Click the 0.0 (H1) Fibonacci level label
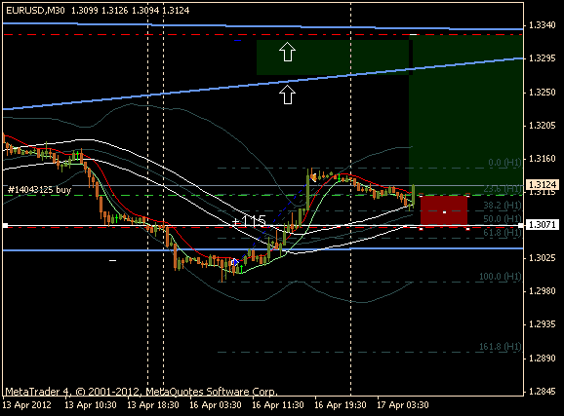Image resolution: width=564 pixels, height=416 pixels. point(504,163)
